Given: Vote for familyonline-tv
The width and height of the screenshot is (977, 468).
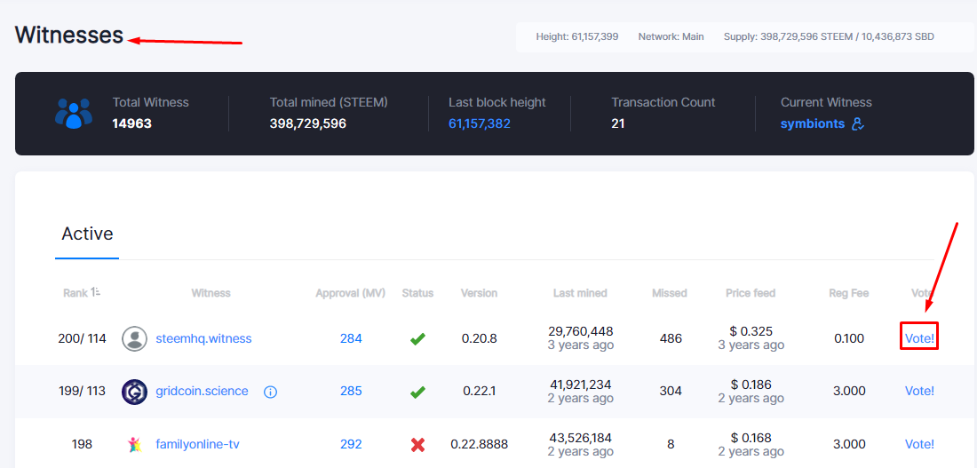Looking at the screenshot, I should point(919,444).
